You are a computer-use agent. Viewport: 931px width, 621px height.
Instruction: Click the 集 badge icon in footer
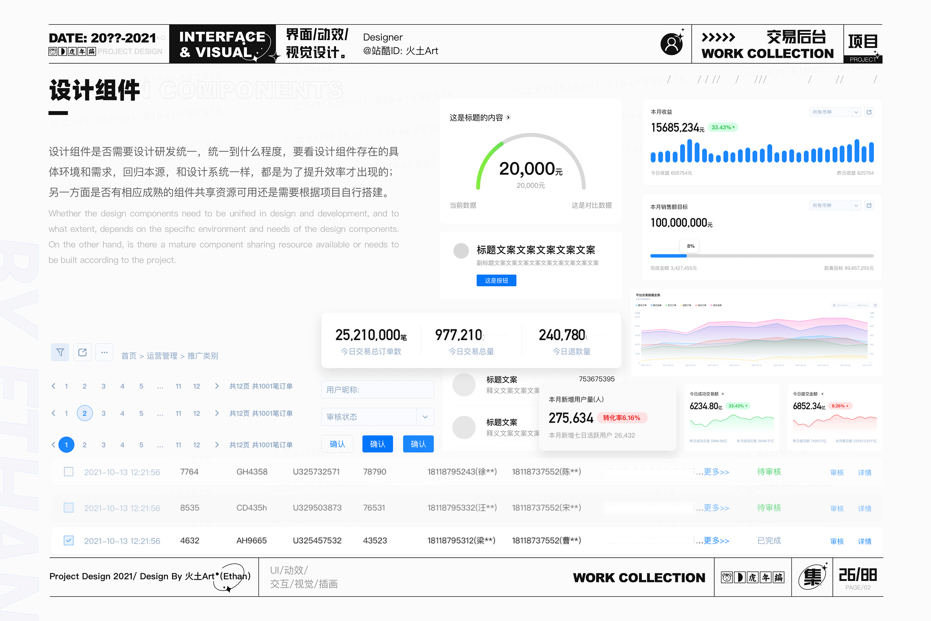pyautogui.click(x=812, y=577)
